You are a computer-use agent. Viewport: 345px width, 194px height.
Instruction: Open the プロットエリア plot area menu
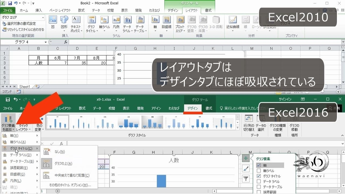point(180,24)
